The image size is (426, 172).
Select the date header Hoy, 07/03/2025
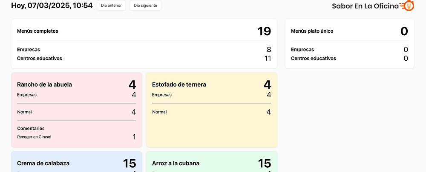tap(52, 6)
